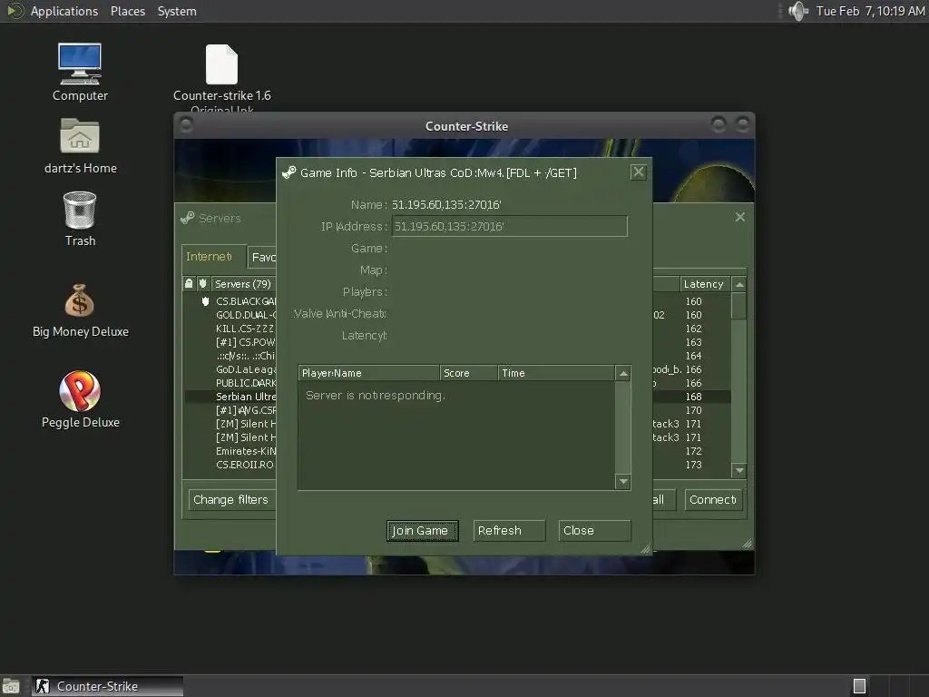Click the IP Address input field
Screen dimensions: 929x697
[x=508, y=226]
